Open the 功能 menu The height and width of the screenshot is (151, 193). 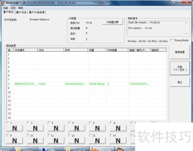pyautogui.click(x=5, y=8)
